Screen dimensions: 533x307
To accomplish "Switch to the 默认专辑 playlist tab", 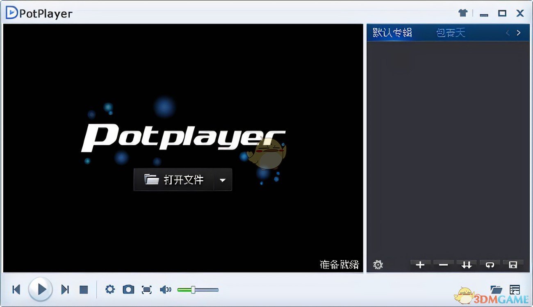I will click(392, 32).
